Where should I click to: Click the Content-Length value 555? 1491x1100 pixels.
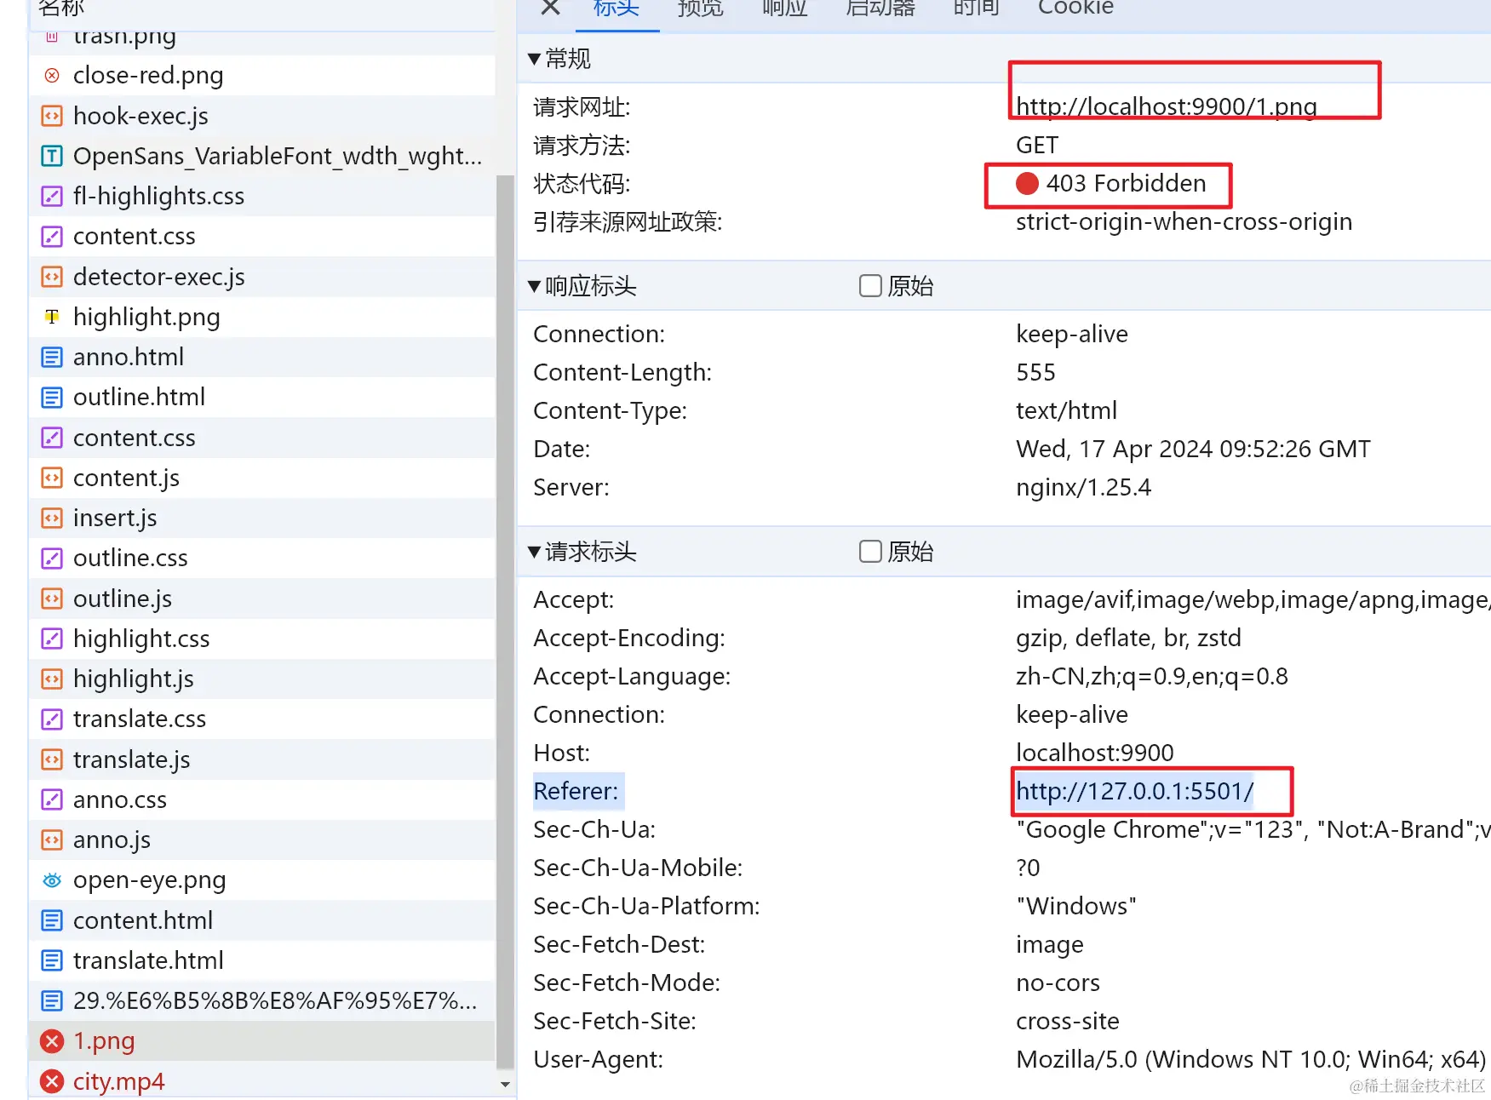[1035, 372]
